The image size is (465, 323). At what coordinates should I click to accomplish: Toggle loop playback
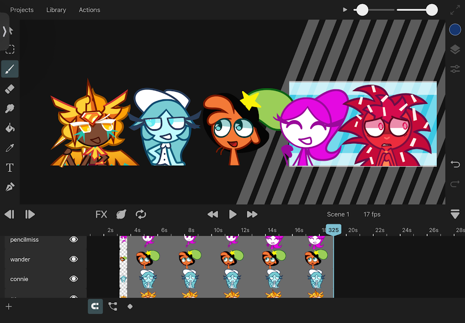141,214
